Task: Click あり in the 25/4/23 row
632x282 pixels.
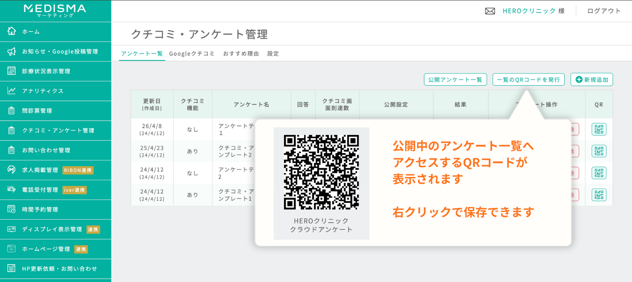Action: pos(193,151)
